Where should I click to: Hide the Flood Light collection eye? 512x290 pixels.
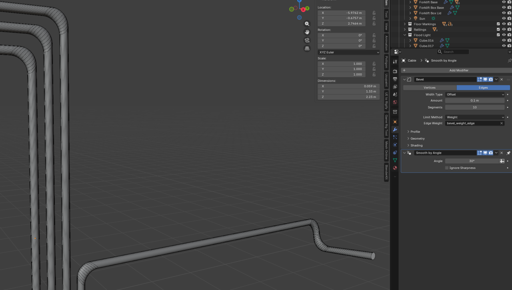504,35
